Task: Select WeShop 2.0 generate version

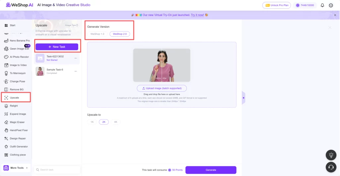Action: click(x=120, y=34)
